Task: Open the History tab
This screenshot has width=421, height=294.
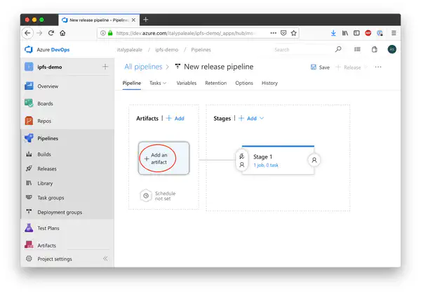Action: click(x=269, y=83)
